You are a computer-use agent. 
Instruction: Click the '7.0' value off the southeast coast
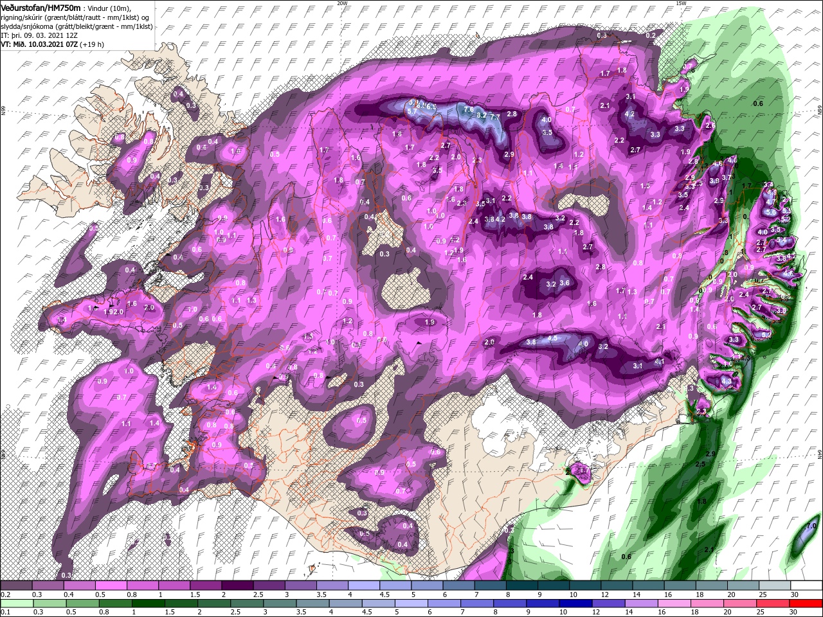point(811,526)
